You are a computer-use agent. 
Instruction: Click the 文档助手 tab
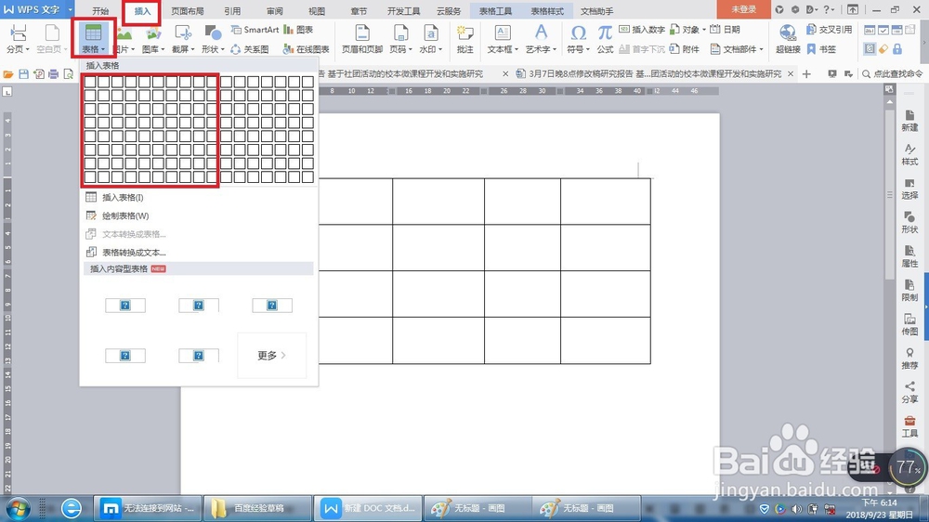pyautogui.click(x=596, y=10)
